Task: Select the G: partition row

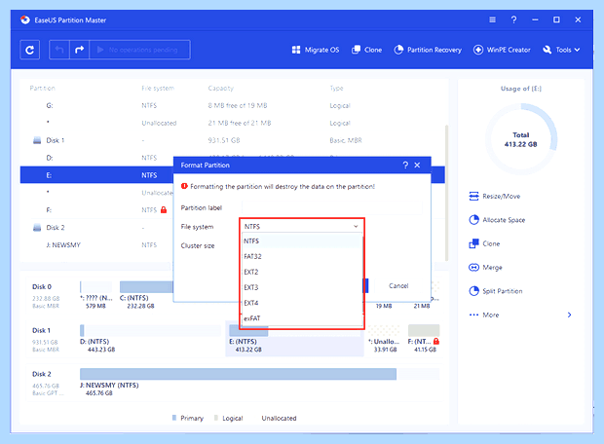Action: 232,105
